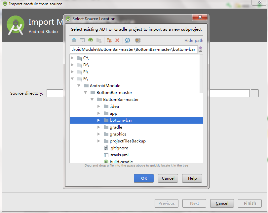Expand the E:\ drive node
Image resolution: width=268 pixels, height=213 pixels.
tap(72, 72)
